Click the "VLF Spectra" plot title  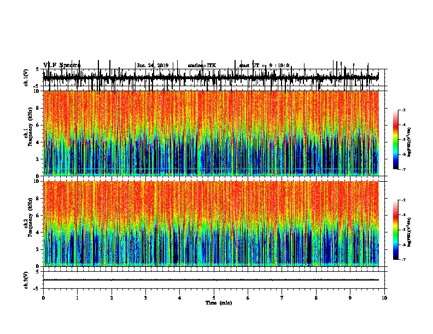(x=62, y=65)
